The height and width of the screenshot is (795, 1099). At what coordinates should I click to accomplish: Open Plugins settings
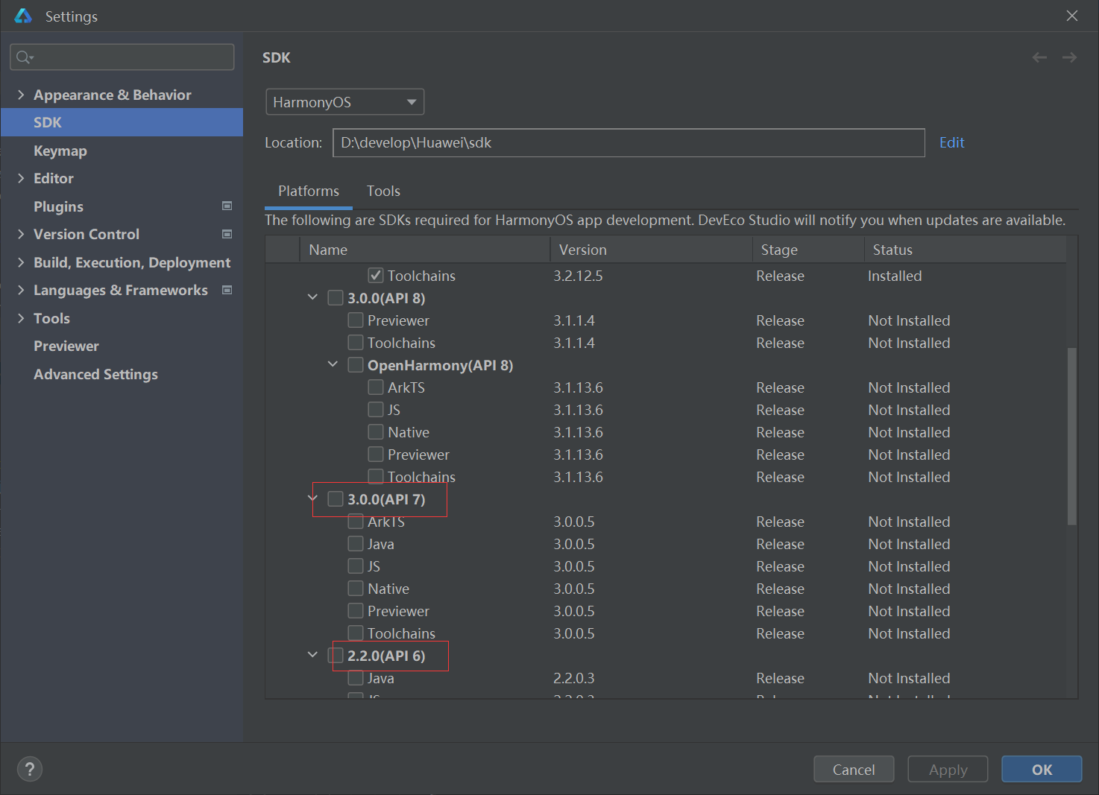(x=58, y=206)
